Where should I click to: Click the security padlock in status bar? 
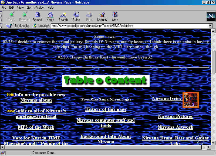coord(2,153)
